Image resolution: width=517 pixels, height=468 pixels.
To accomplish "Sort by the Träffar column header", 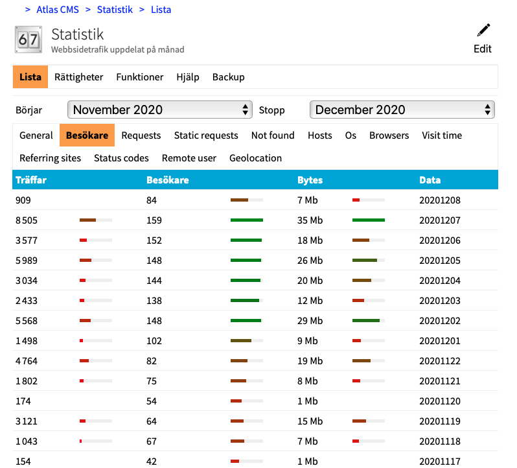I will 31,180.
